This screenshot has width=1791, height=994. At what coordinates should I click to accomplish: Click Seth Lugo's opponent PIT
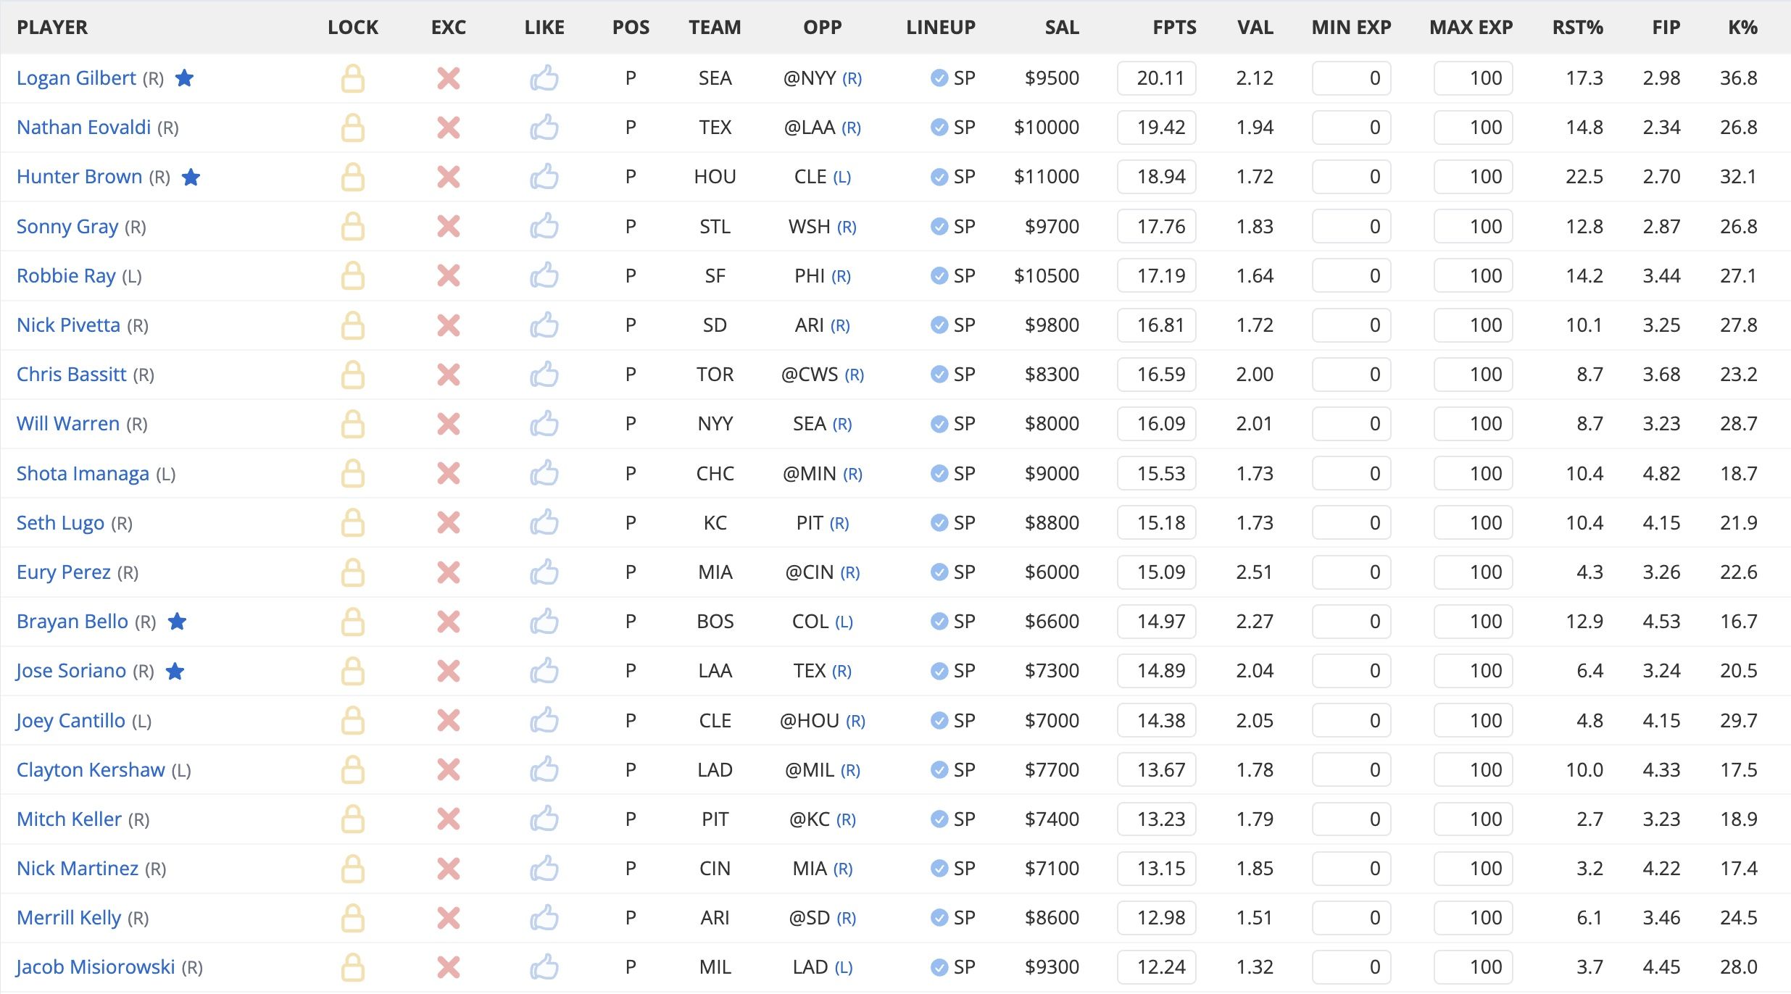point(810,523)
